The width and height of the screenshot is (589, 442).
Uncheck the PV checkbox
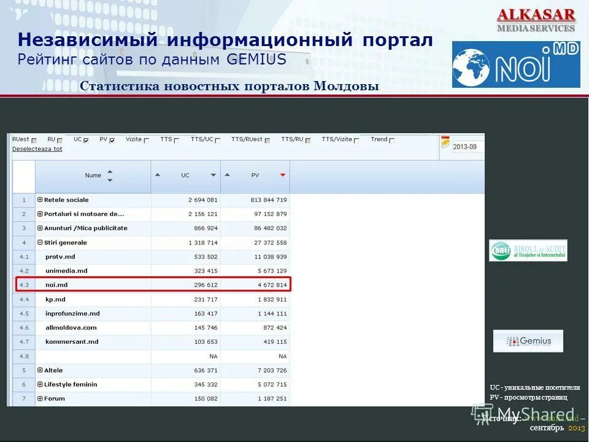pos(112,139)
